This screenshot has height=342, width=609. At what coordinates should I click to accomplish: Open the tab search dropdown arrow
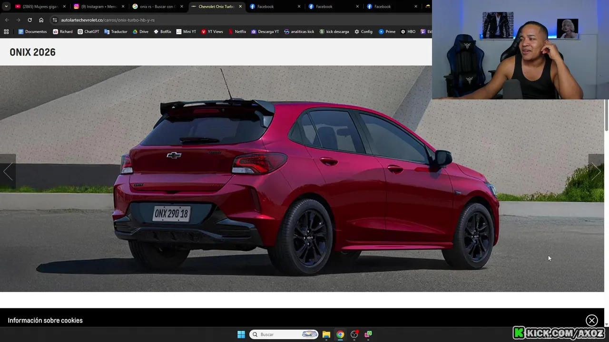tap(6, 7)
